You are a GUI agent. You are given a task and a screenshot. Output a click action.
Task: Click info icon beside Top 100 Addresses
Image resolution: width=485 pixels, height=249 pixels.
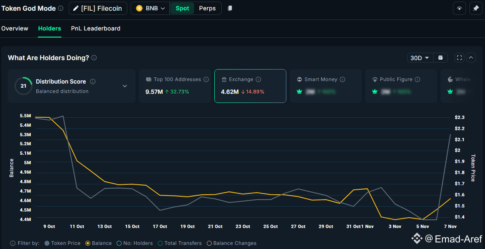point(206,79)
